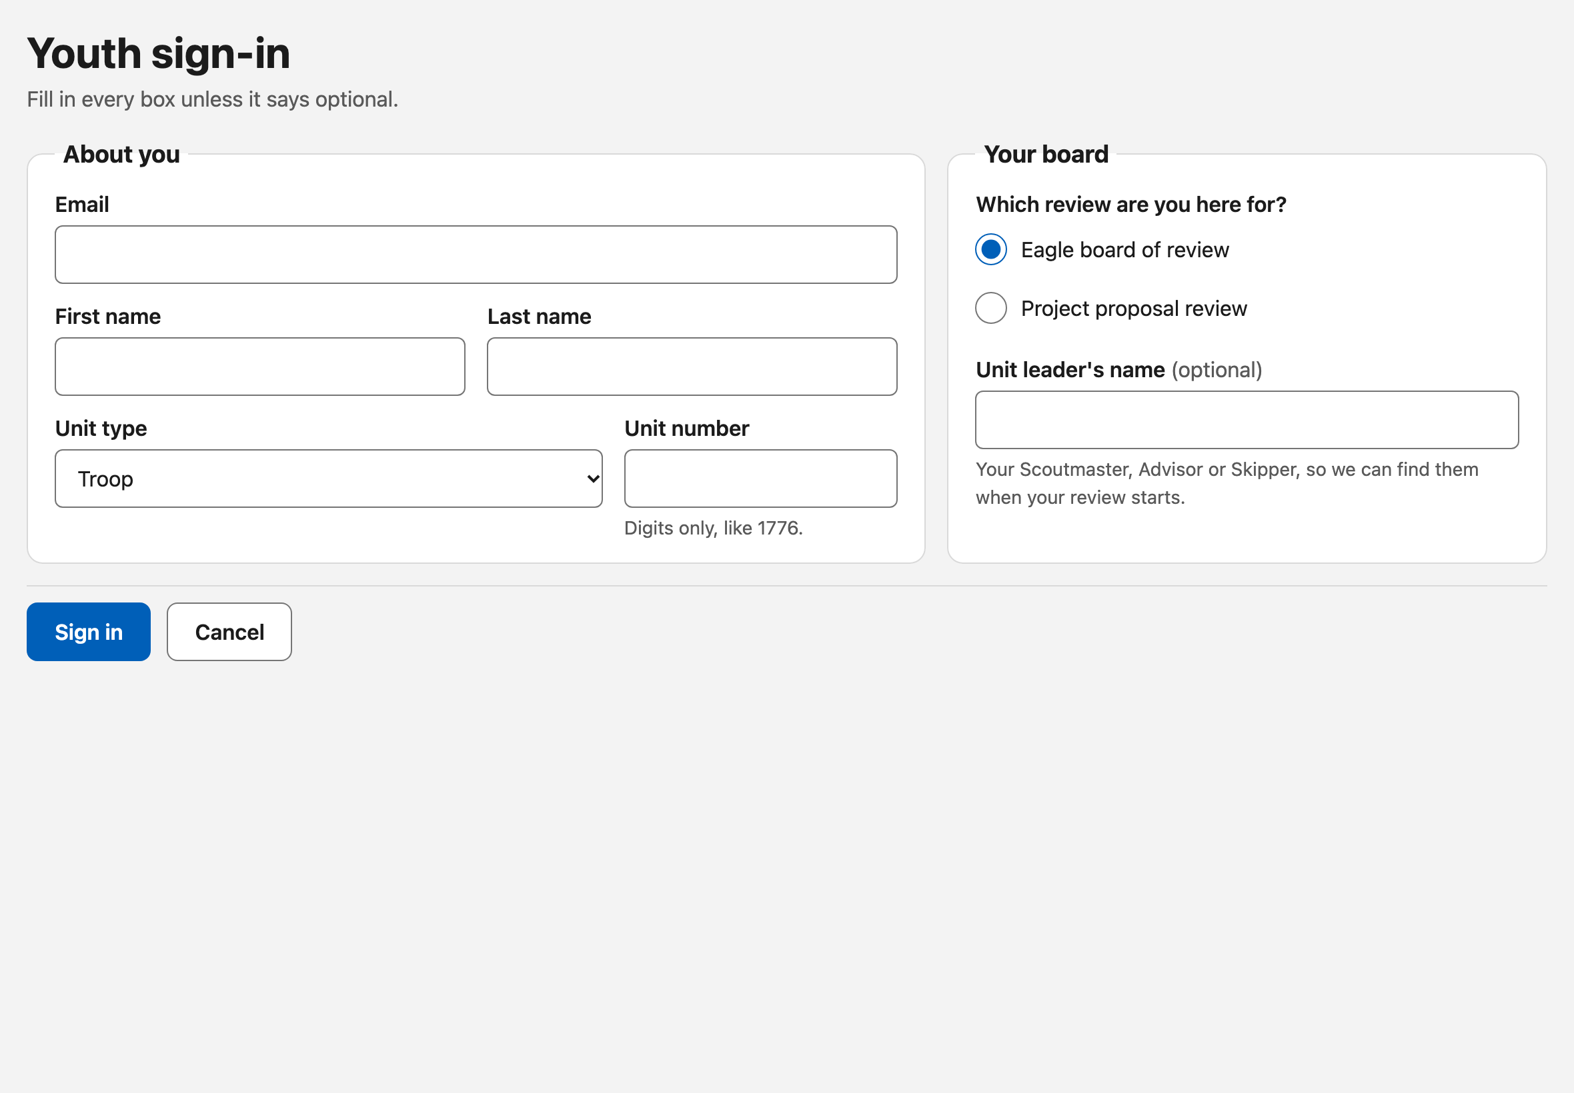
Task: Click the 'Fill in every box' instruction
Action: pos(213,99)
